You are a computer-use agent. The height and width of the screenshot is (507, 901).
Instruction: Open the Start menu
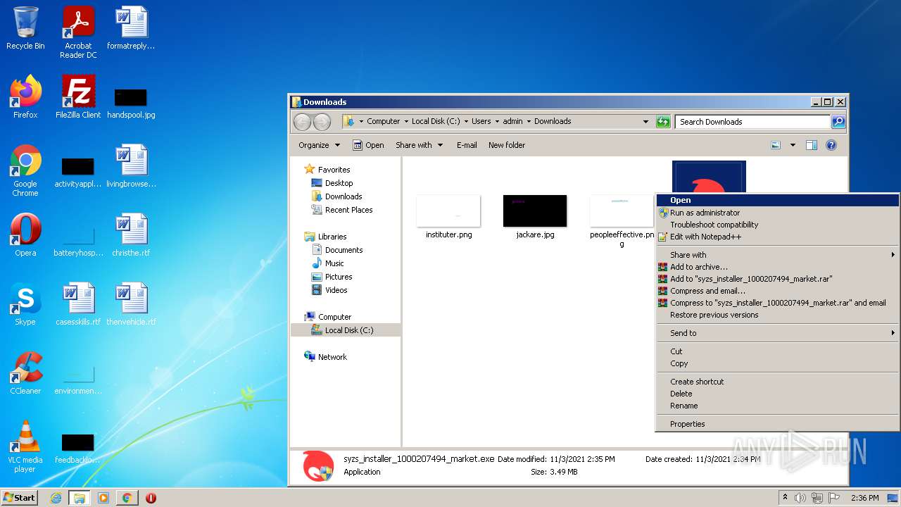click(19, 498)
